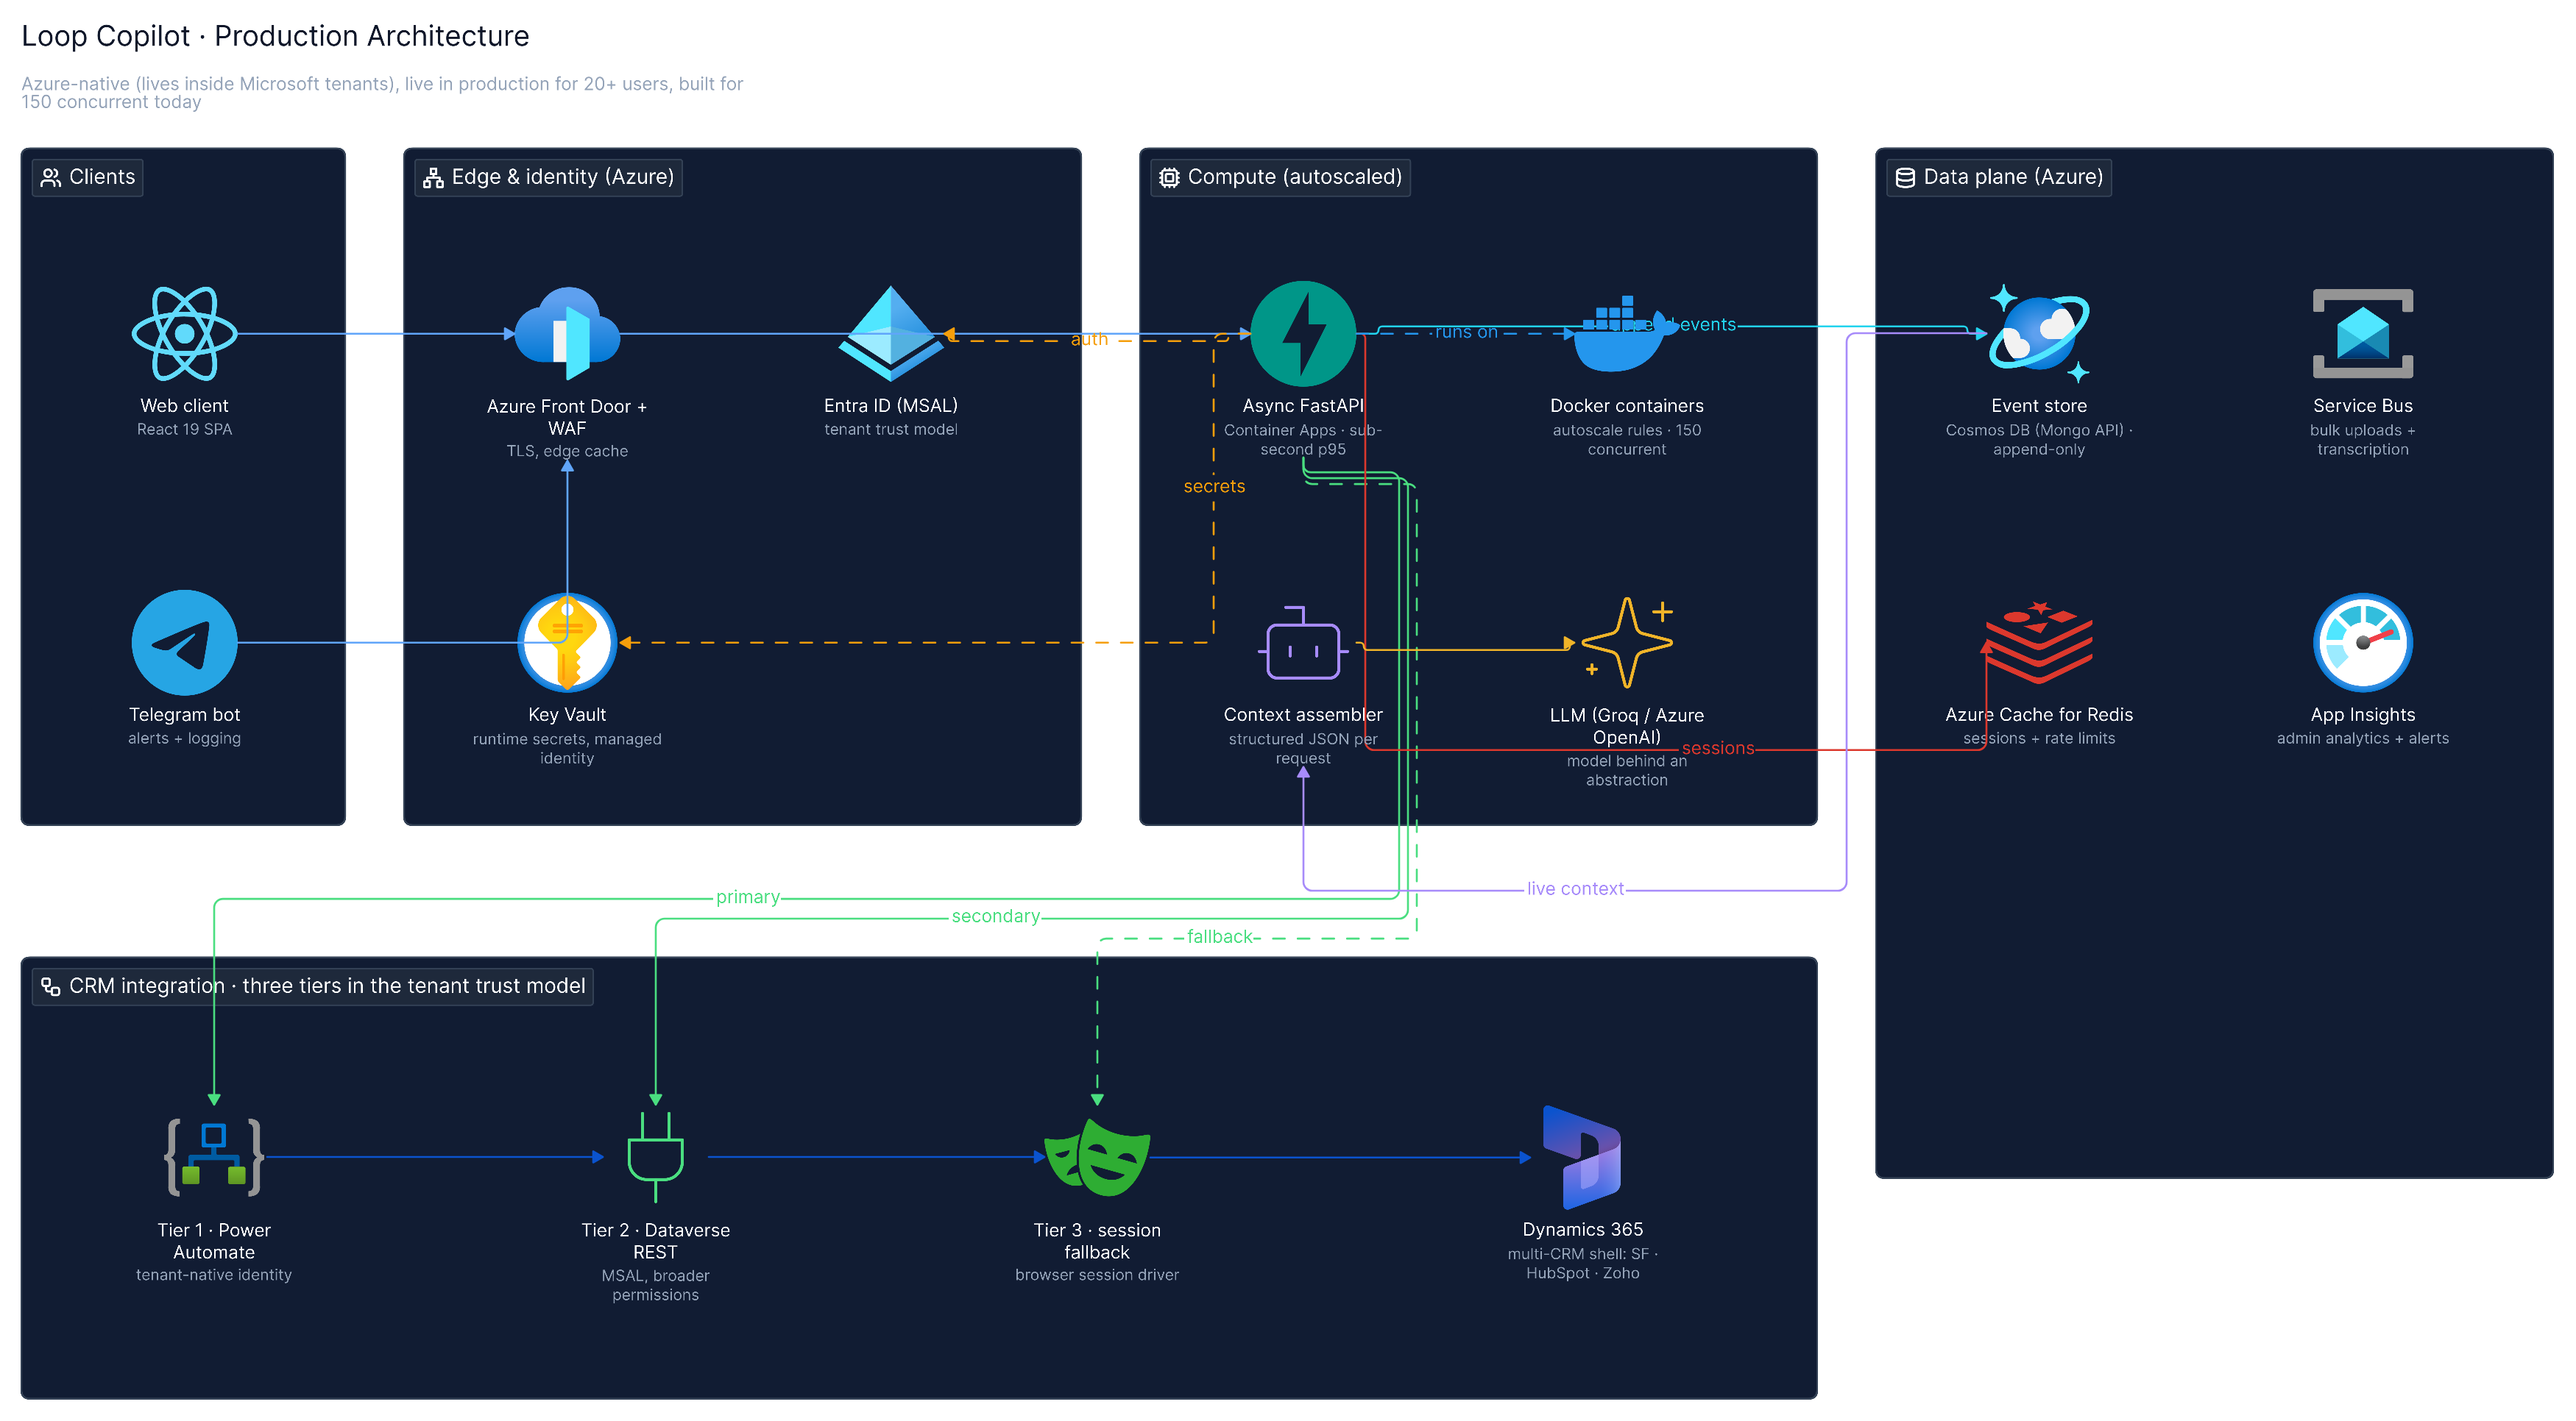Click the users icon in Clients header
Screen dimensions: 2576x1421
50,178
